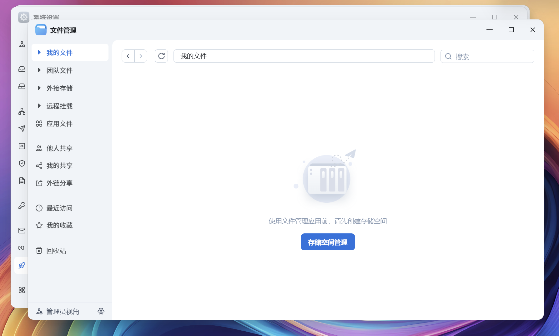Open the user account settings icon in system sidebar
The image size is (559, 336).
click(x=22, y=44)
